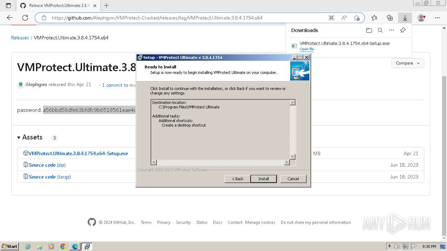Download Source code (tar.gz)
Viewport: 447px width, 251px height.
[50, 177]
